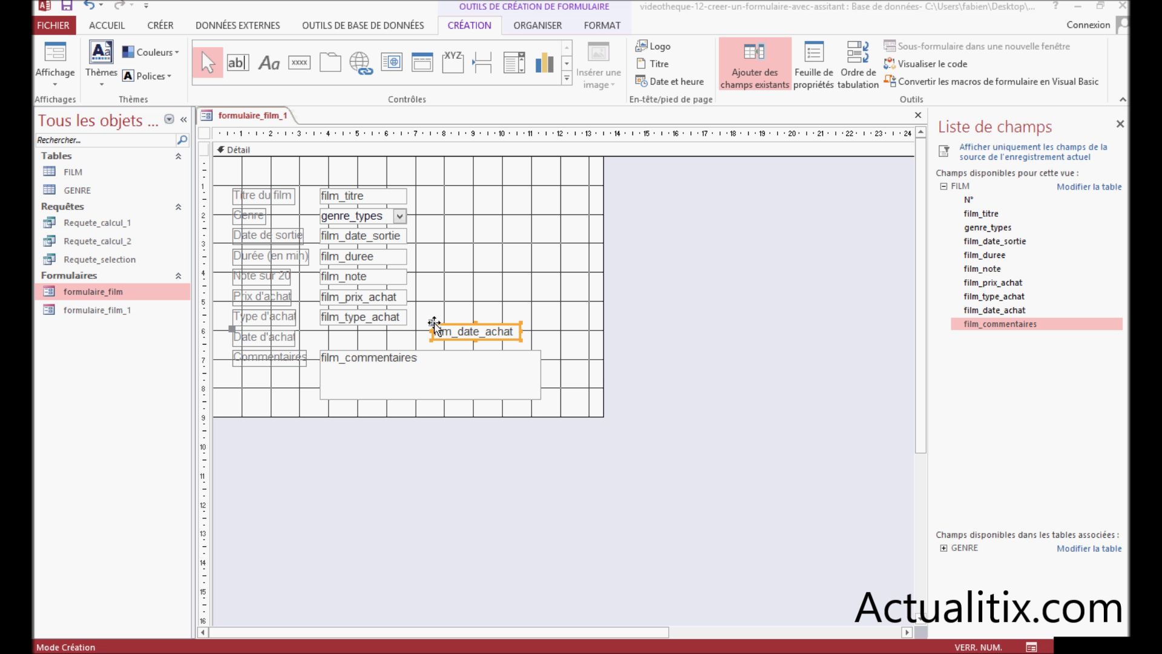Collapse the Formulaires group
The height and width of the screenshot is (654, 1162).
179,276
